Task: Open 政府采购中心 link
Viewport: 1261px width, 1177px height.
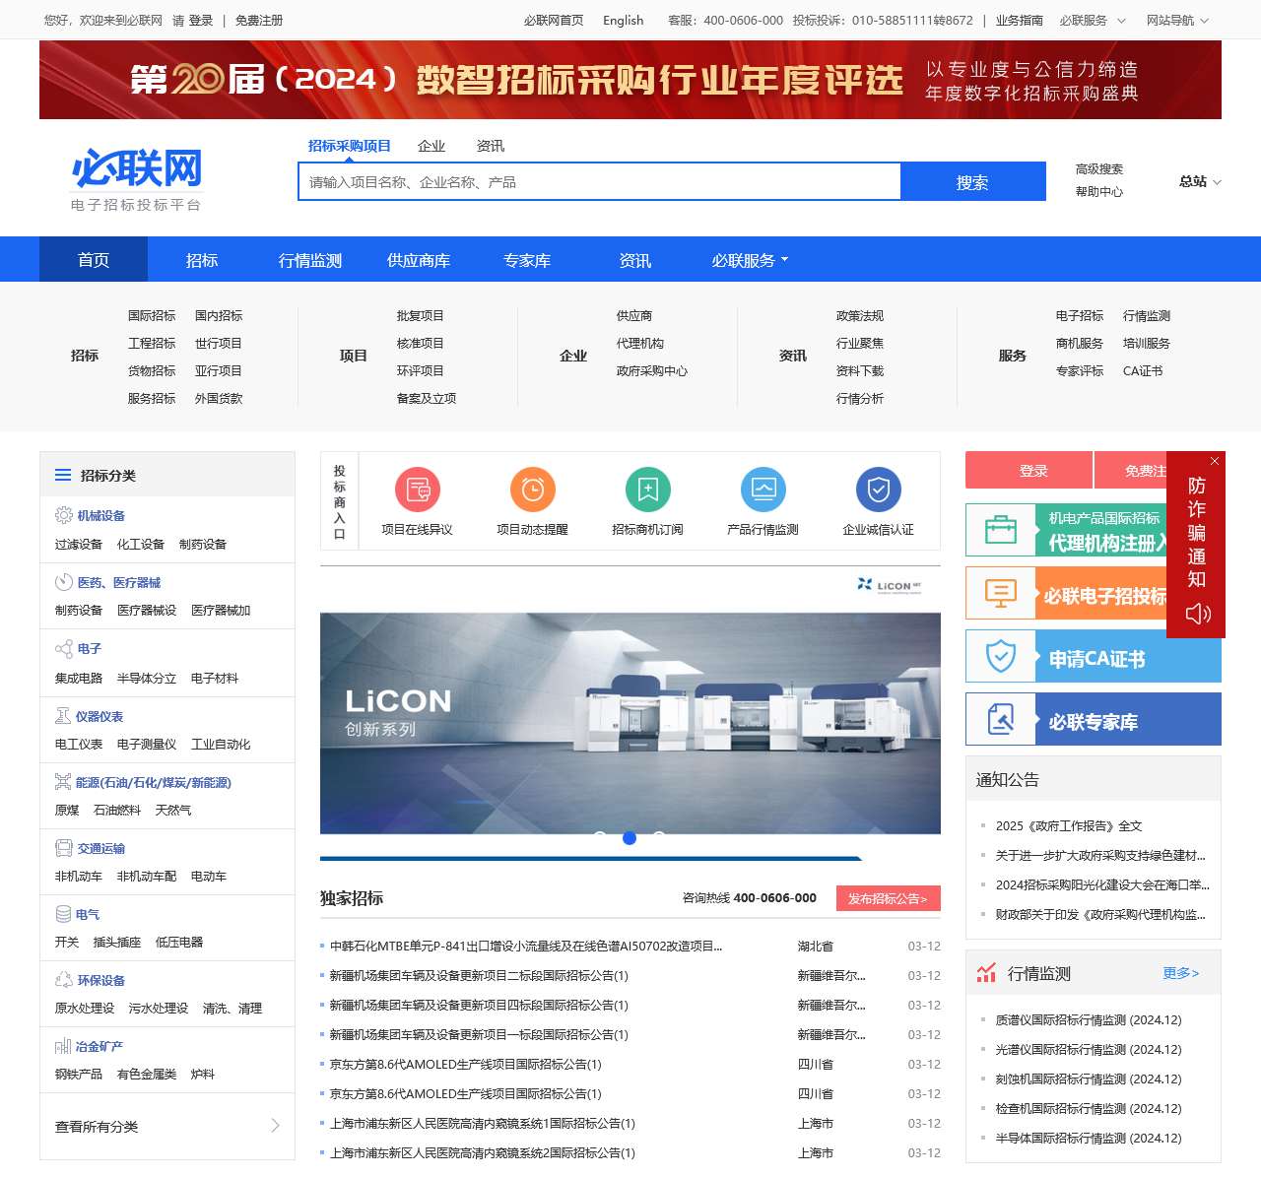Action: [652, 371]
